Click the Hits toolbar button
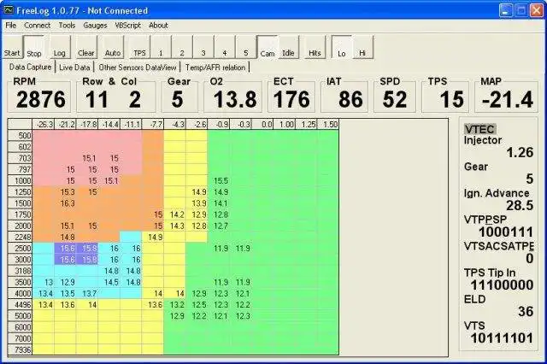The height and width of the screenshot is (364, 547). click(x=315, y=47)
